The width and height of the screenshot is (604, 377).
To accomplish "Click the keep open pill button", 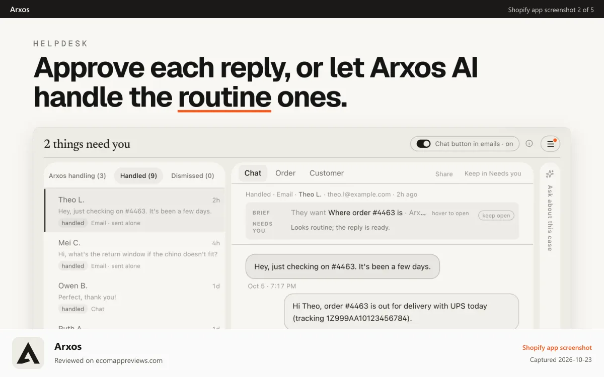I will [x=496, y=216].
